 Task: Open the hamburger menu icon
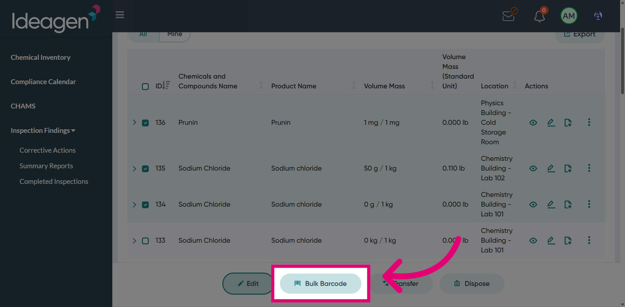pyautogui.click(x=120, y=15)
